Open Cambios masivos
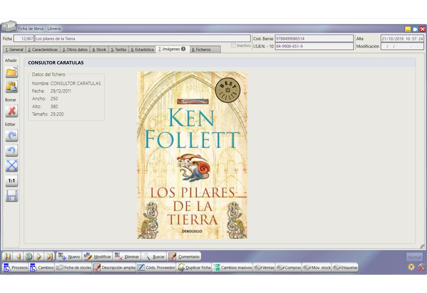Image resolution: width=427 pixels, height=293 pixels. click(233, 268)
